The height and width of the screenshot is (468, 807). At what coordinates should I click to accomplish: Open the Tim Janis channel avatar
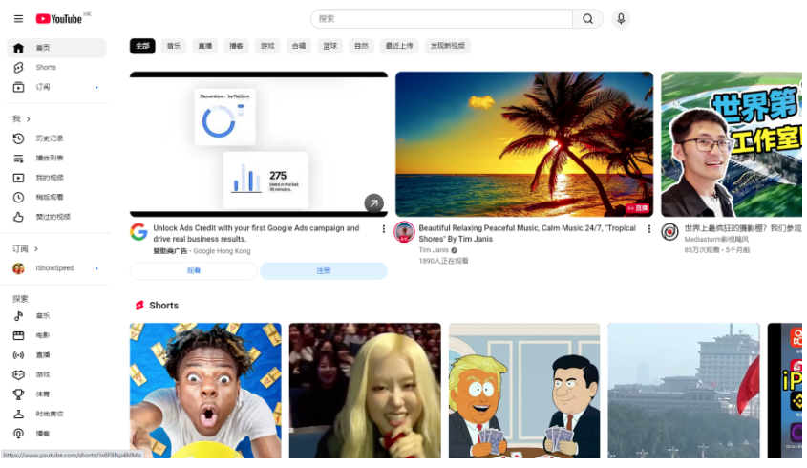[405, 232]
